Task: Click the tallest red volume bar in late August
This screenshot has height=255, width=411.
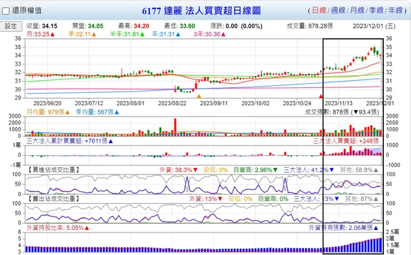Action: 175,127
